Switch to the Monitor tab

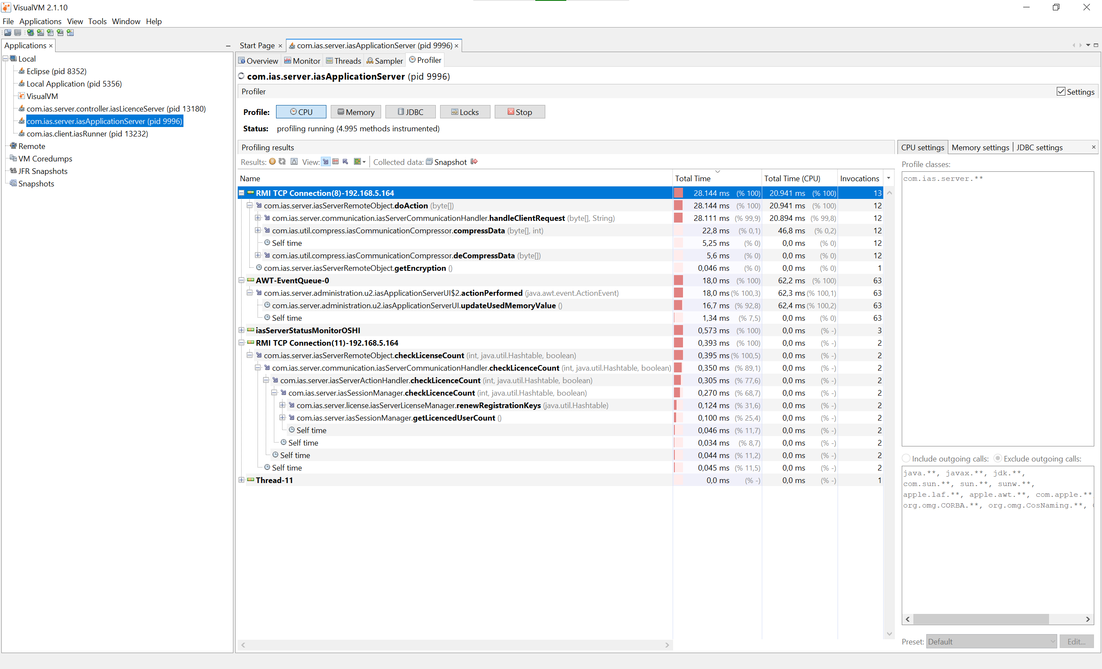click(x=302, y=61)
